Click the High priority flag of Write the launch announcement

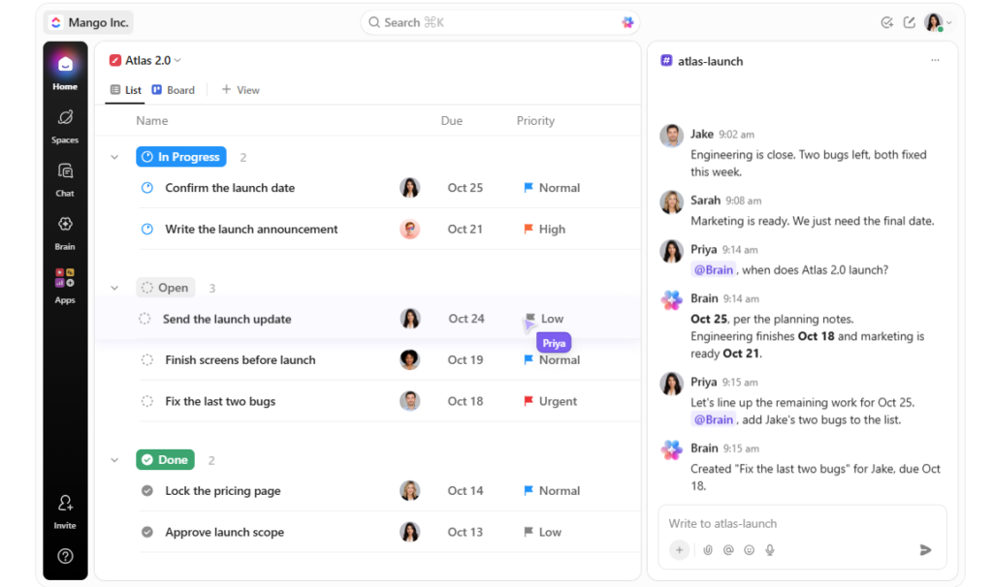[x=529, y=229]
